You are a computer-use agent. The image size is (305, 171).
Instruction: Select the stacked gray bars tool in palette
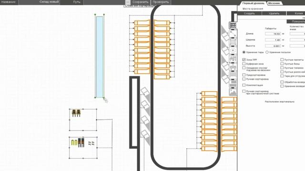click(x=233, y=84)
